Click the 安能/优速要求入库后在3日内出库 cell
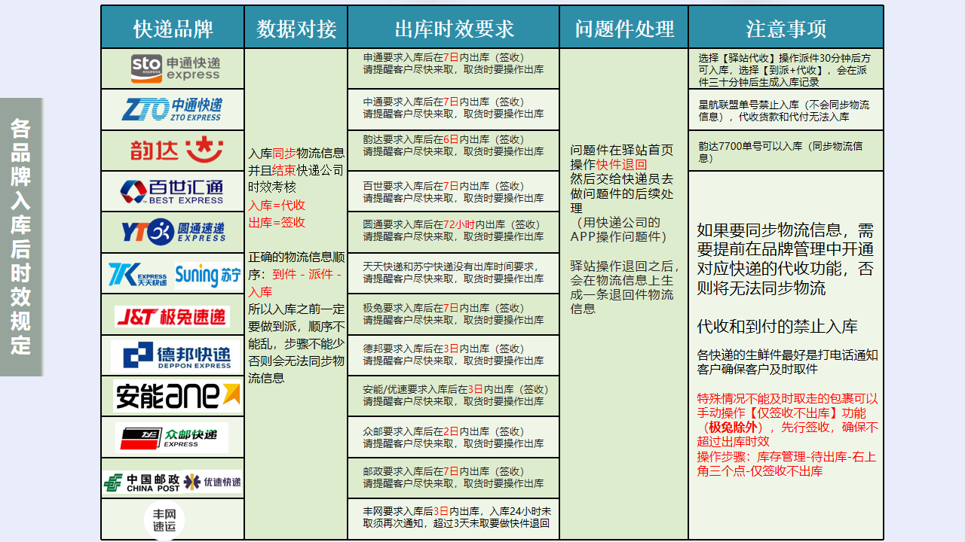The width and height of the screenshot is (965, 542). coord(454,396)
